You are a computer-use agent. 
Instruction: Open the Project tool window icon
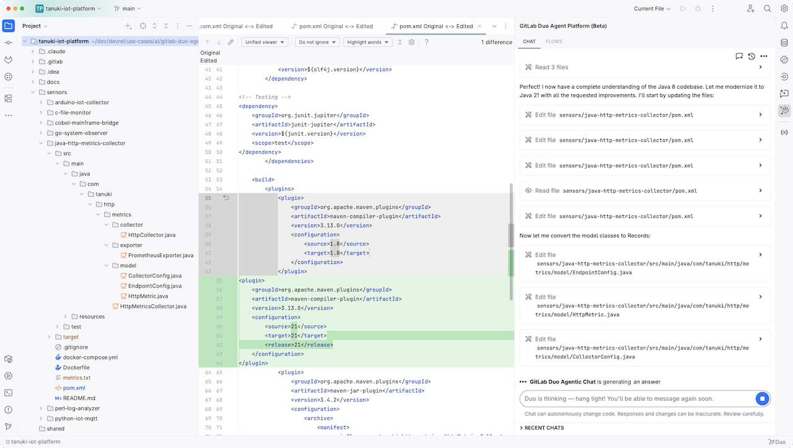(x=8, y=26)
